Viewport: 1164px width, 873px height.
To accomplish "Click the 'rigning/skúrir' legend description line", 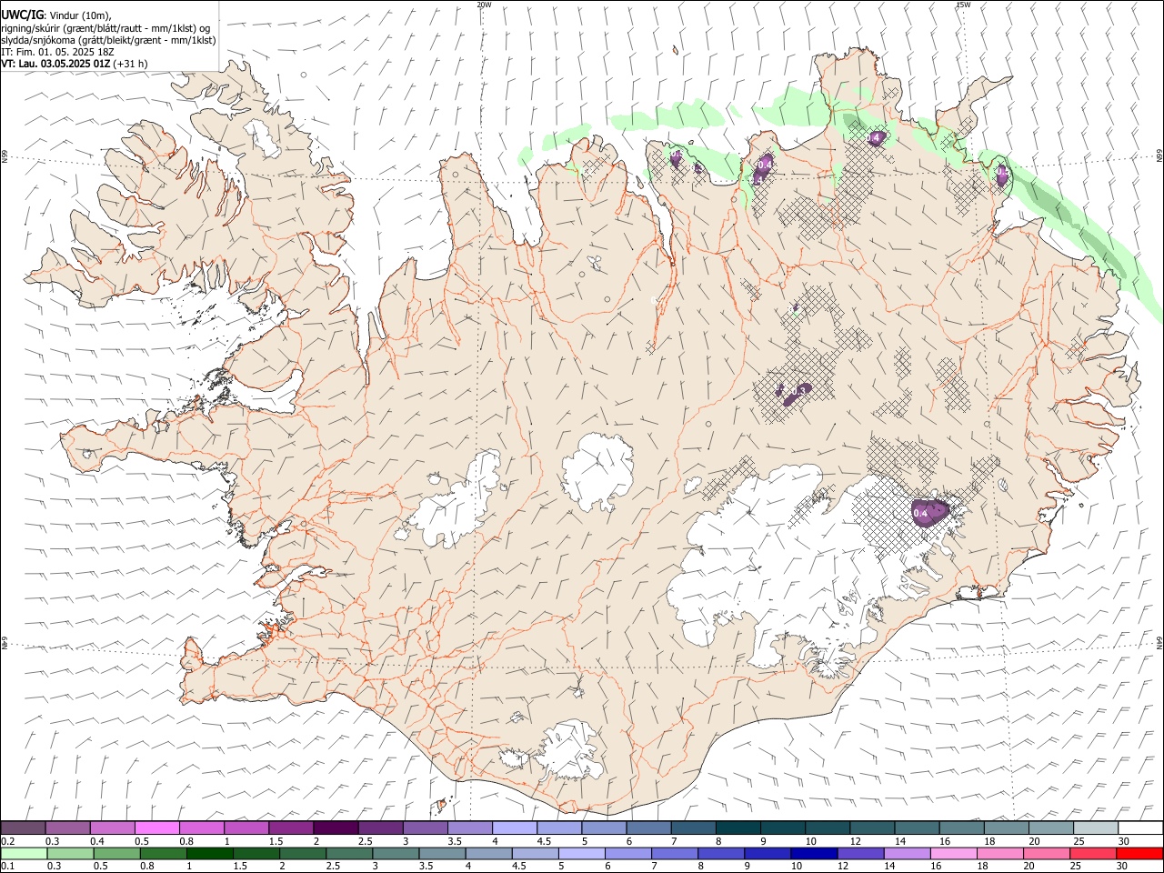I will click(105, 28).
